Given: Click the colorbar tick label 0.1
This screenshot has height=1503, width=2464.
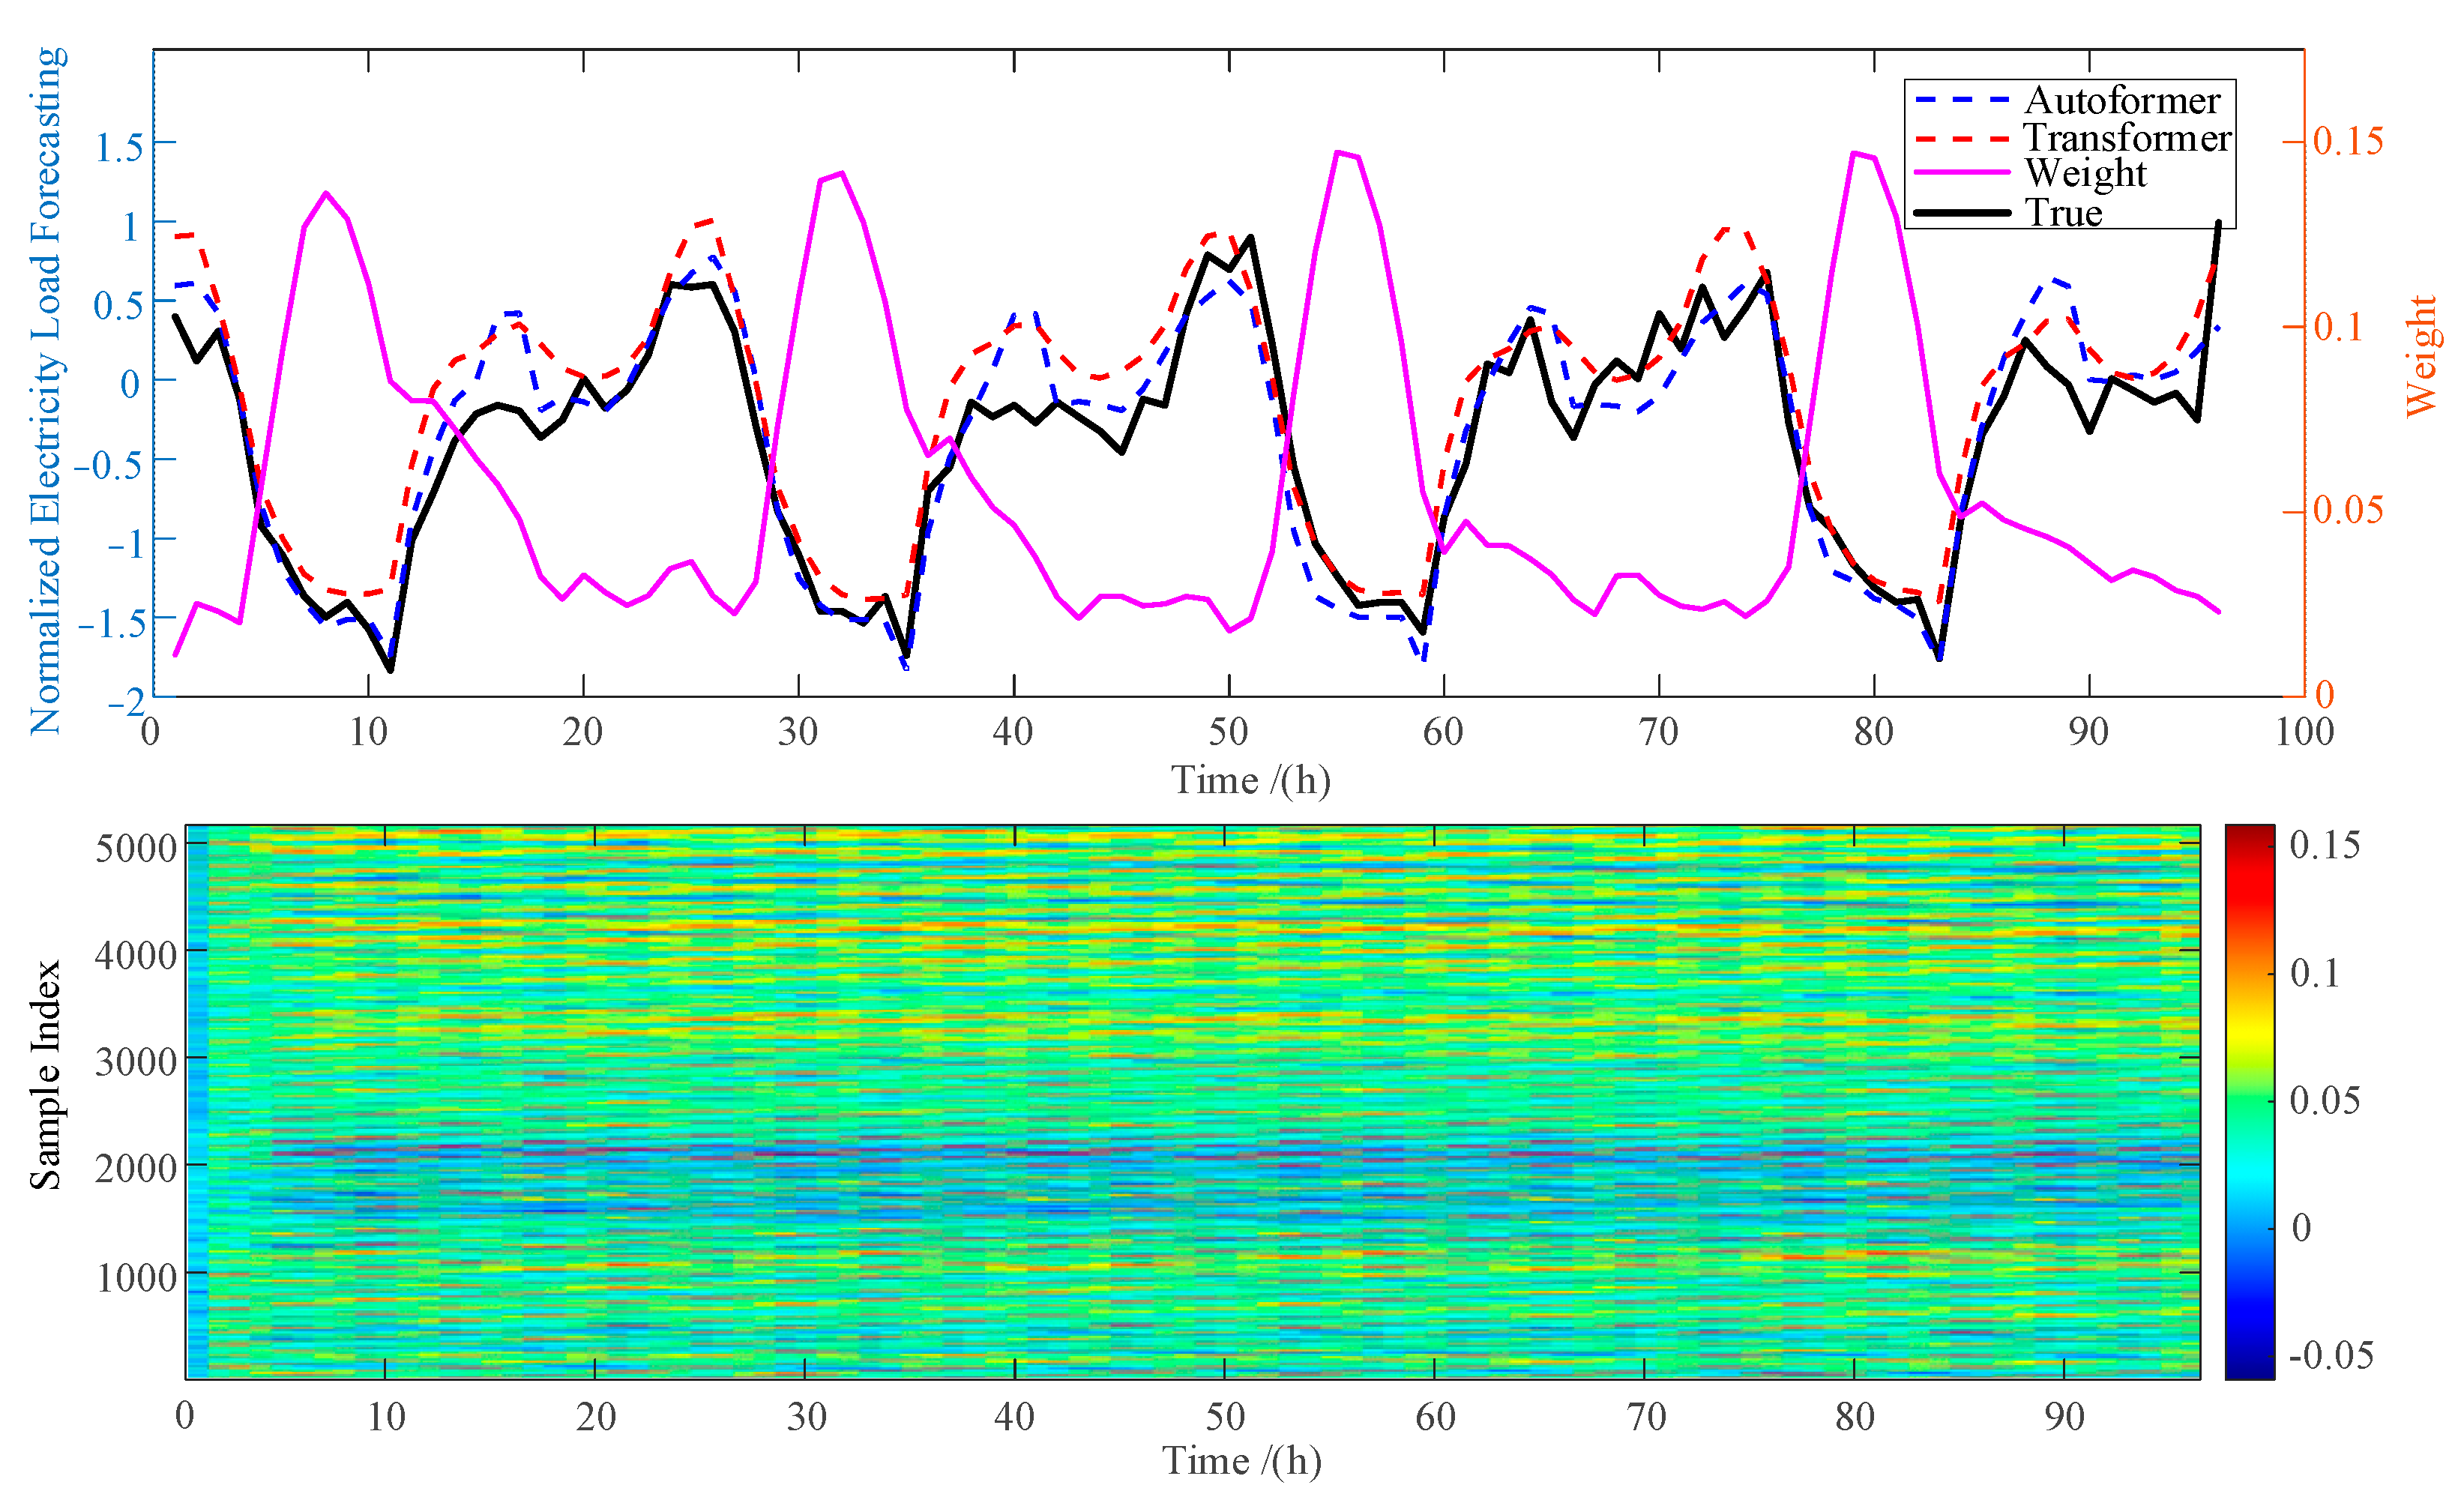Looking at the screenshot, I should pos(2315,972).
